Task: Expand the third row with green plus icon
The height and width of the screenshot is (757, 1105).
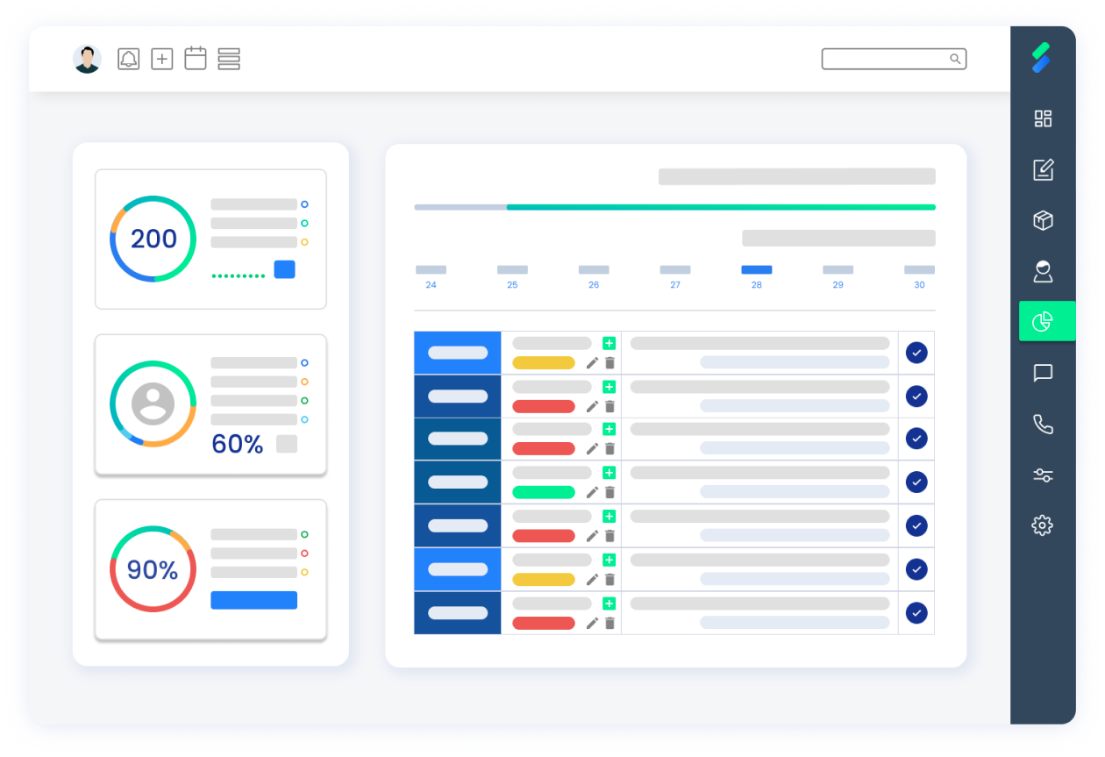Action: click(610, 429)
